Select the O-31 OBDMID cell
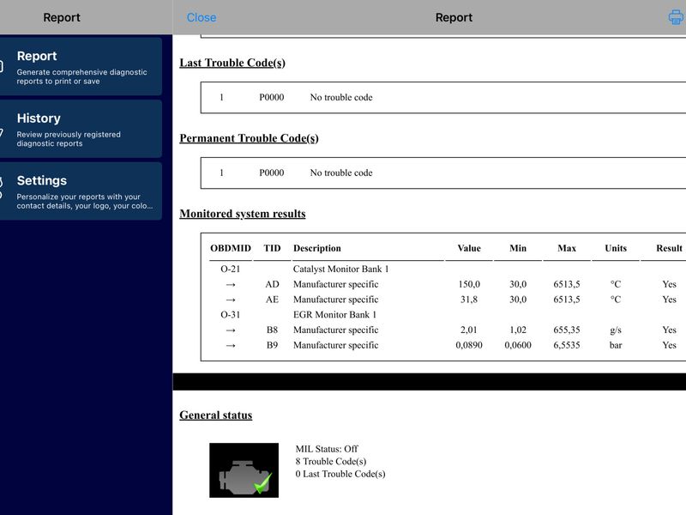686x515 pixels. (231, 314)
